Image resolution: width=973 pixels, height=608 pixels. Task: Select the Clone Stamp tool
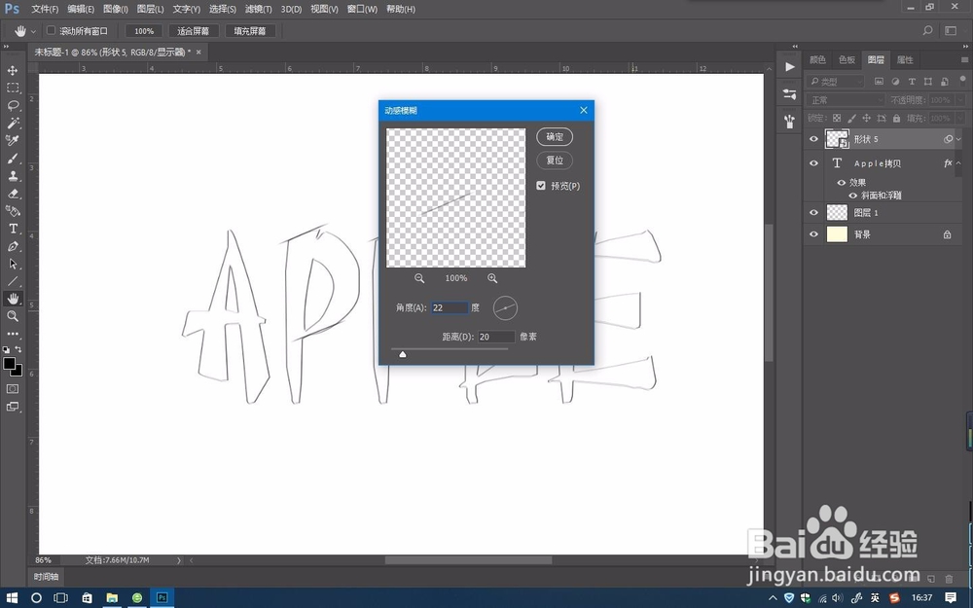click(x=13, y=175)
